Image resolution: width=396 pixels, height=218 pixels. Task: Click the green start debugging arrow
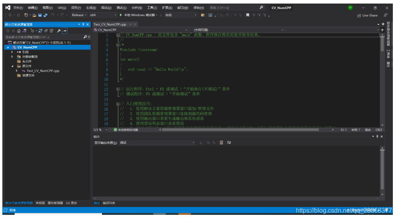pyautogui.click(x=121, y=15)
